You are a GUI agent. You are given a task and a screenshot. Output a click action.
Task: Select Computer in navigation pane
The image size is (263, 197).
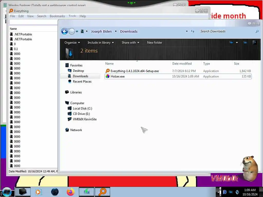click(x=75, y=103)
